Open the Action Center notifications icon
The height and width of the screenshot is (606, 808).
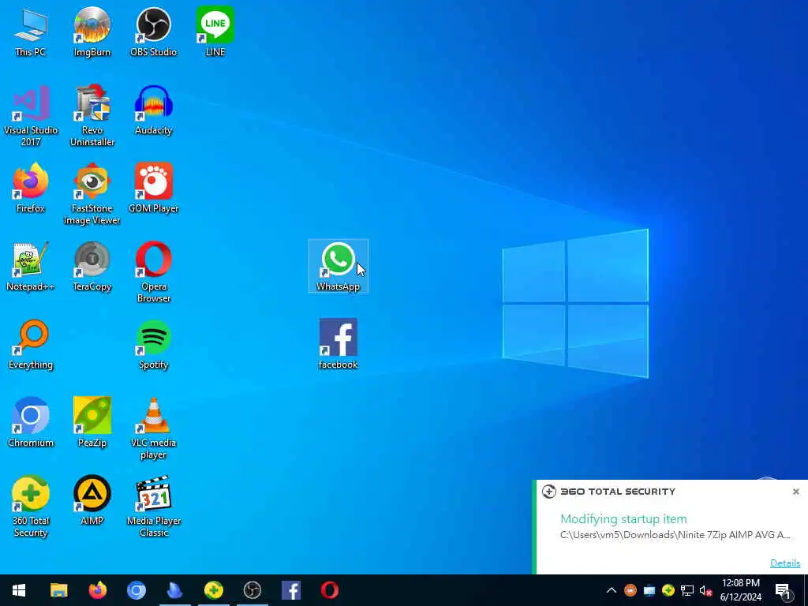point(784,590)
